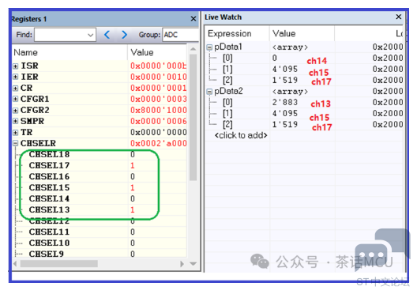Select the CHSEL11 bit row
The width and height of the screenshot is (417, 294).
(100, 232)
